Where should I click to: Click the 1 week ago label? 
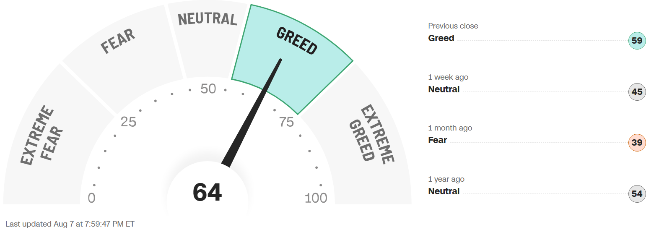[448, 77]
